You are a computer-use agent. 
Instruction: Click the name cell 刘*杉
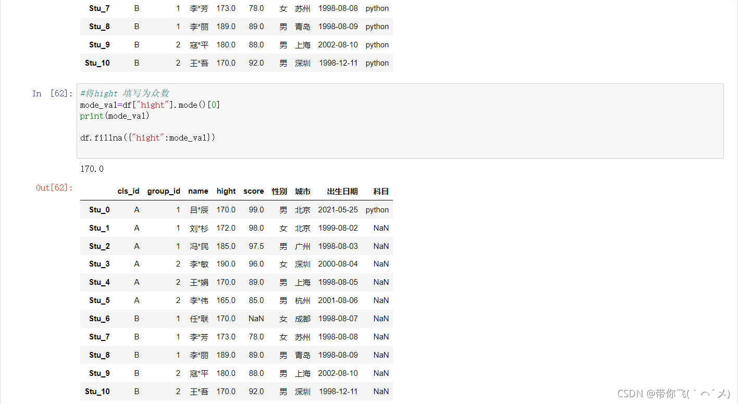tap(199, 228)
